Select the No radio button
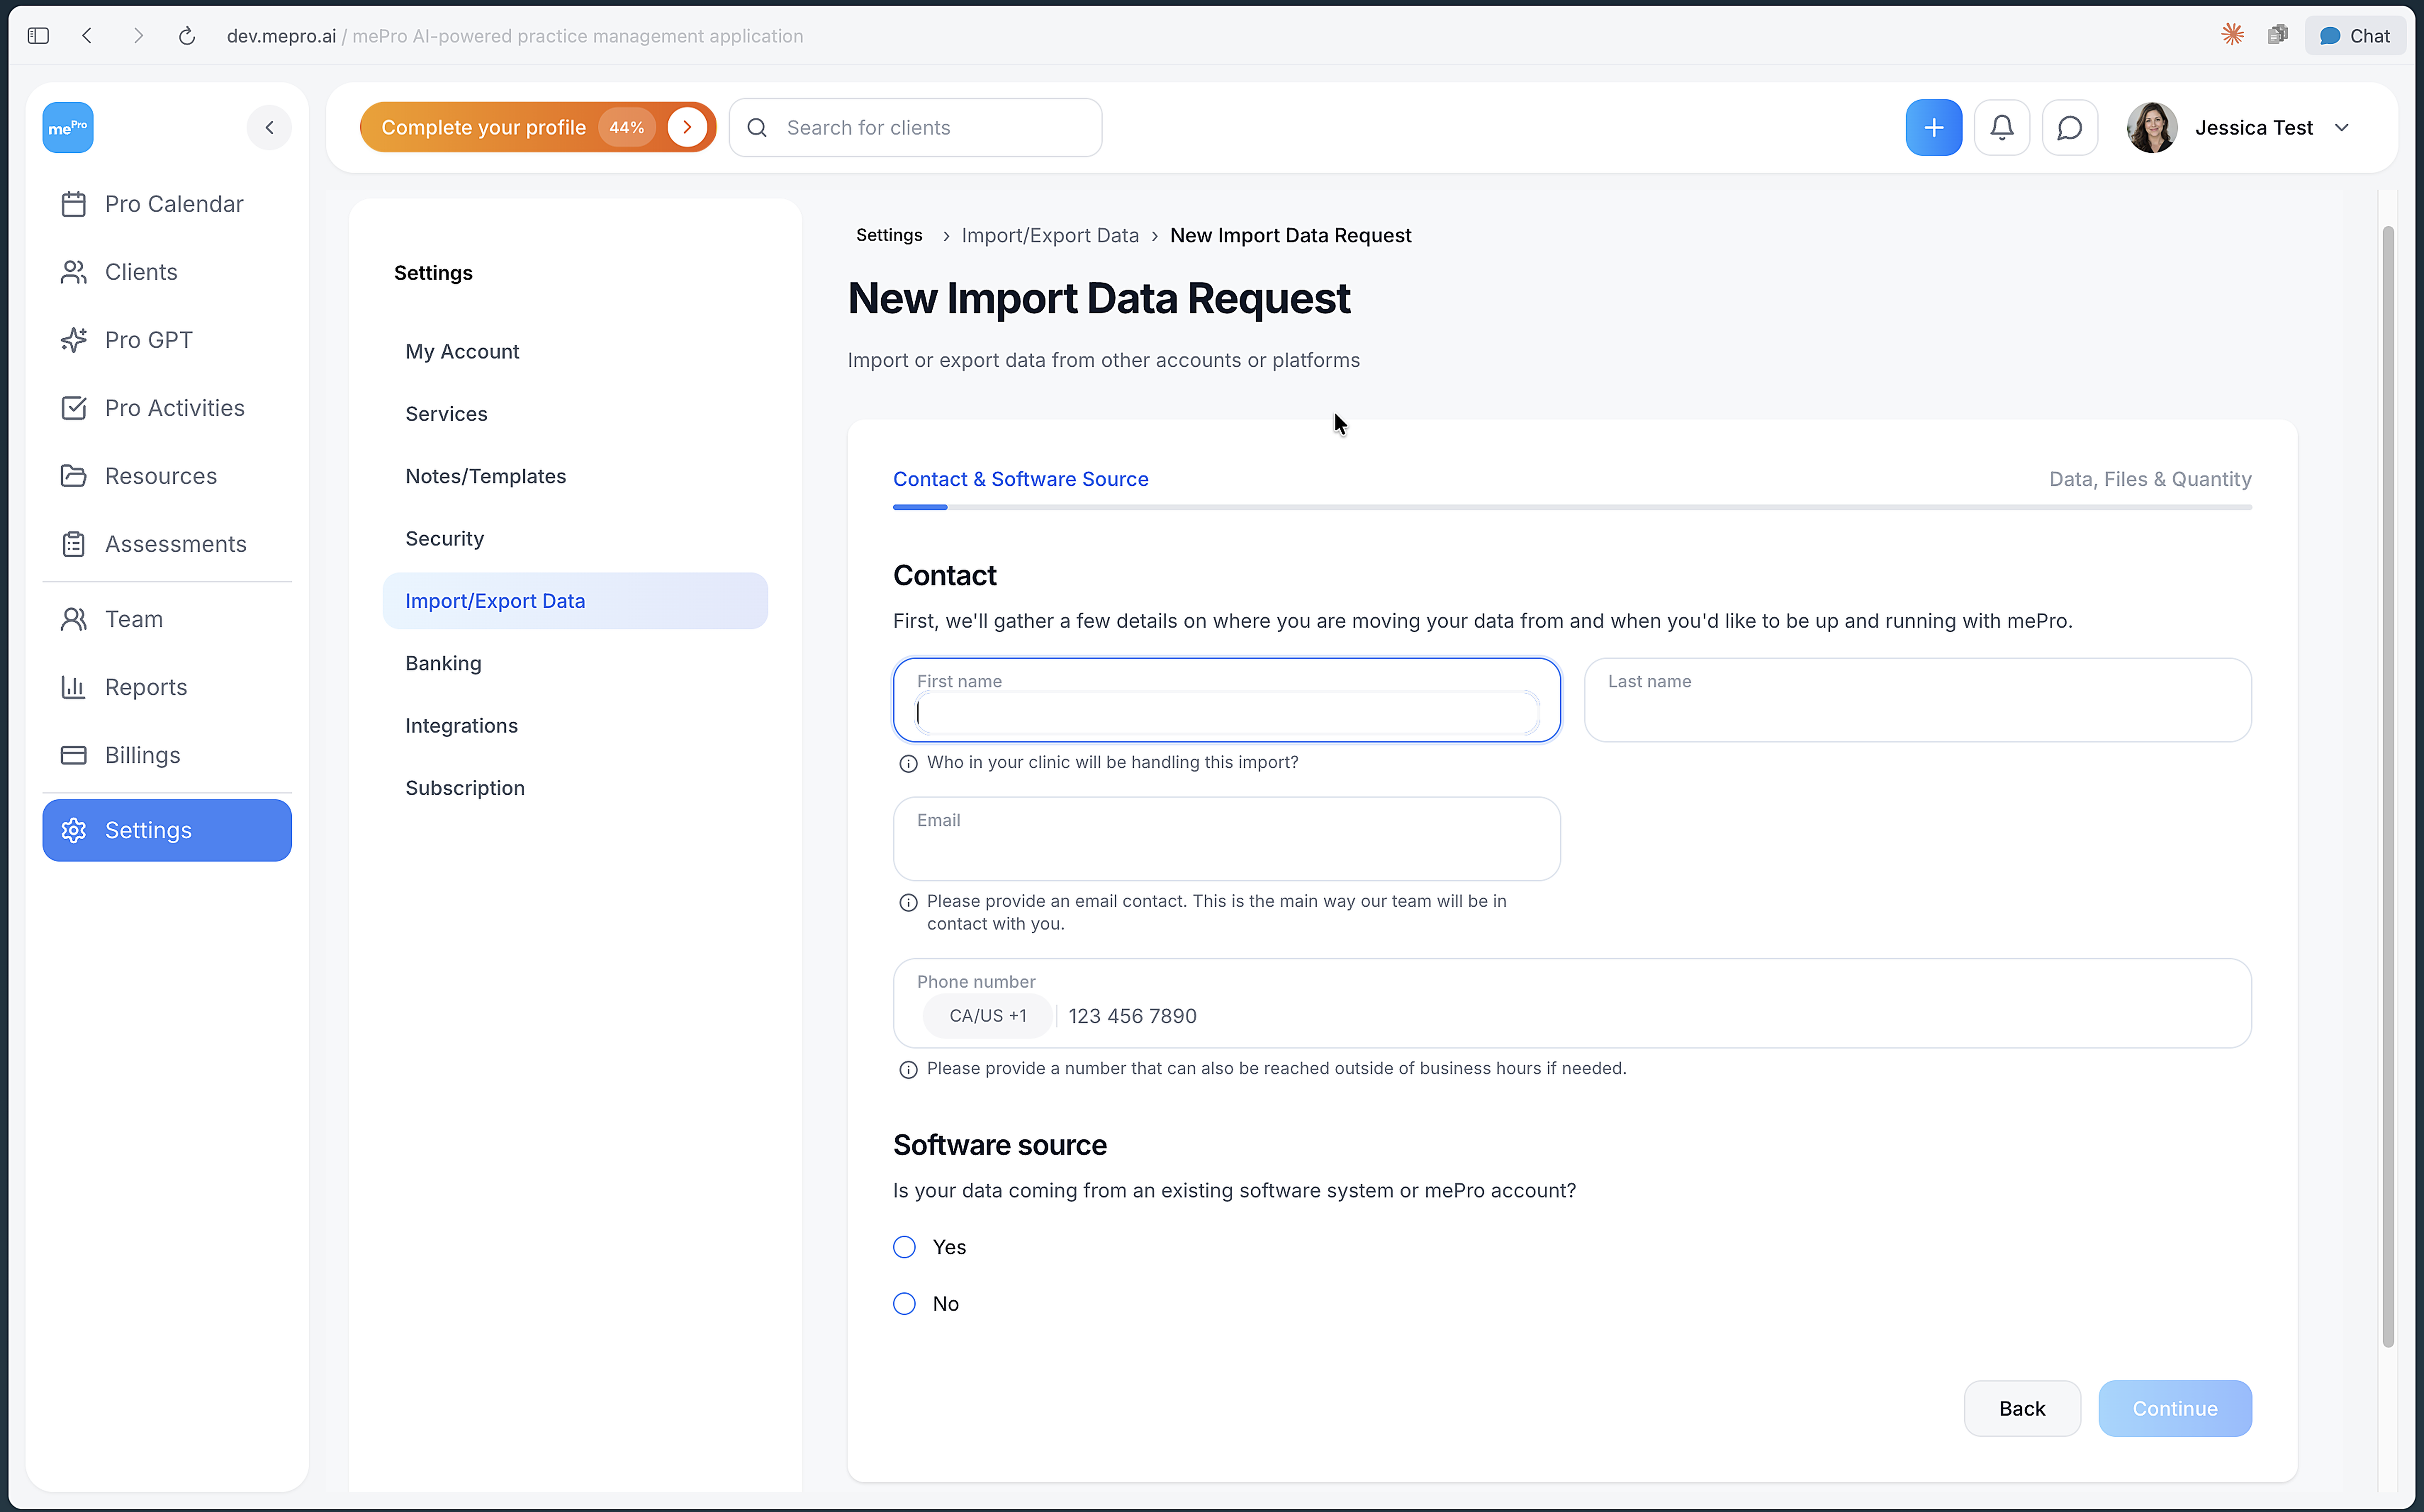The width and height of the screenshot is (2424, 1512). 904,1304
